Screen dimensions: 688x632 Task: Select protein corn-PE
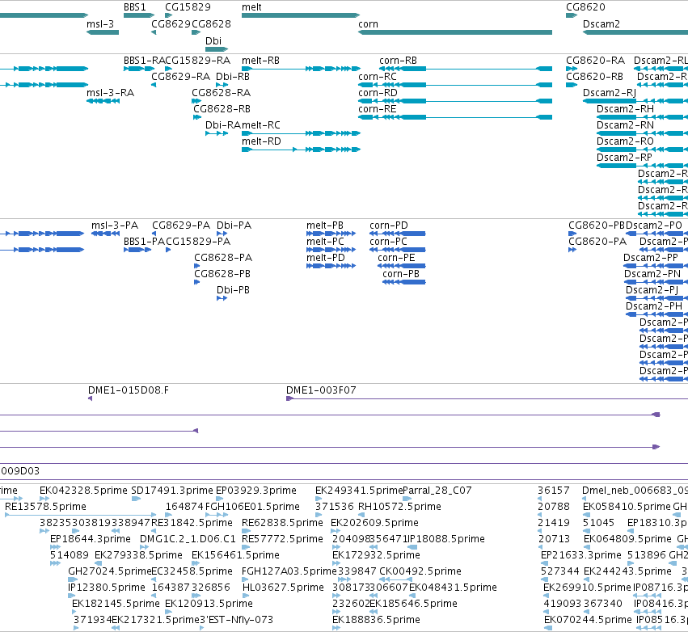pos(396,258)
